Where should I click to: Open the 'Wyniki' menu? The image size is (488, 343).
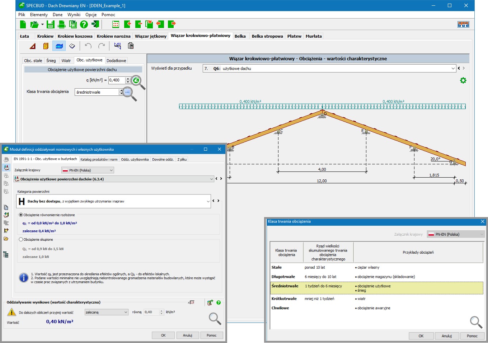pyautogui.click(x=74, y=15)
